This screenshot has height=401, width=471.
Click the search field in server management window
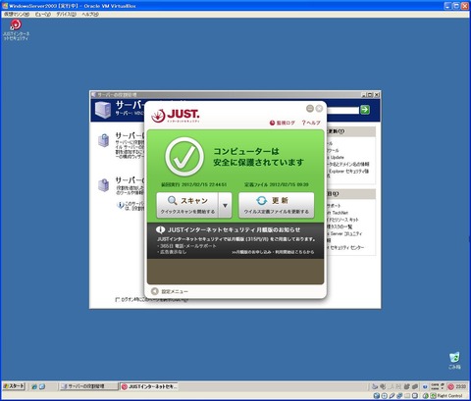point(342,110)
